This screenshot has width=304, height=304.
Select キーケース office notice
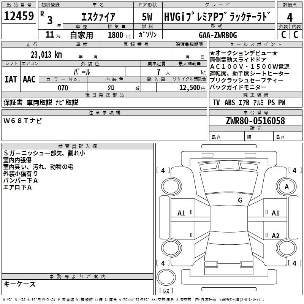pos(19,284)
